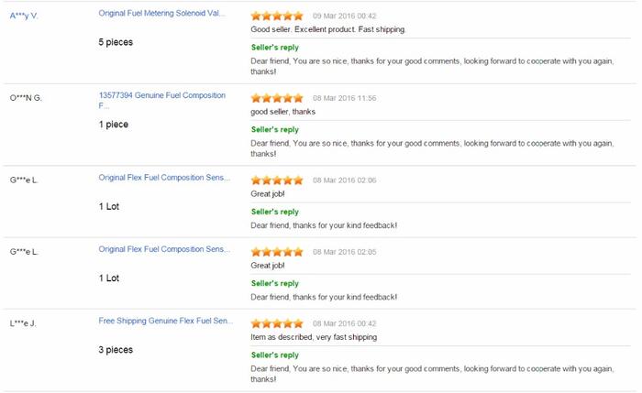Click 'Good seller. Excellent product' review text
This screenshot has height=393, width=642.
(327, 29)
